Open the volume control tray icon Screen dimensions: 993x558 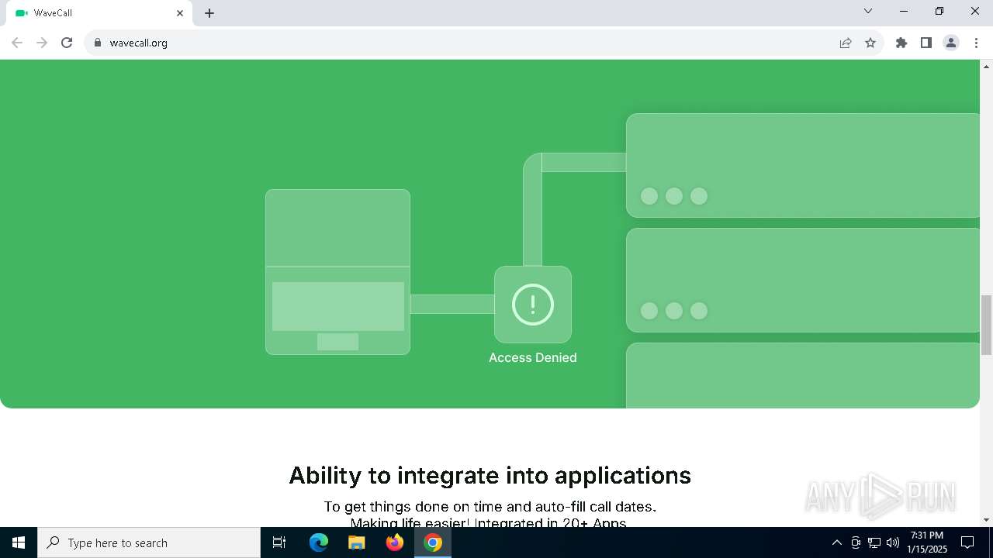pos(893,542)
